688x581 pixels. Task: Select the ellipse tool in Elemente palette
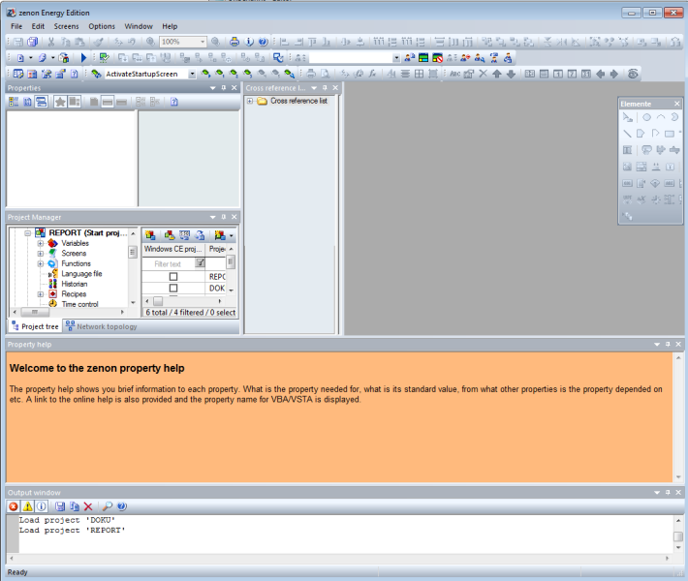pos(646,117)
